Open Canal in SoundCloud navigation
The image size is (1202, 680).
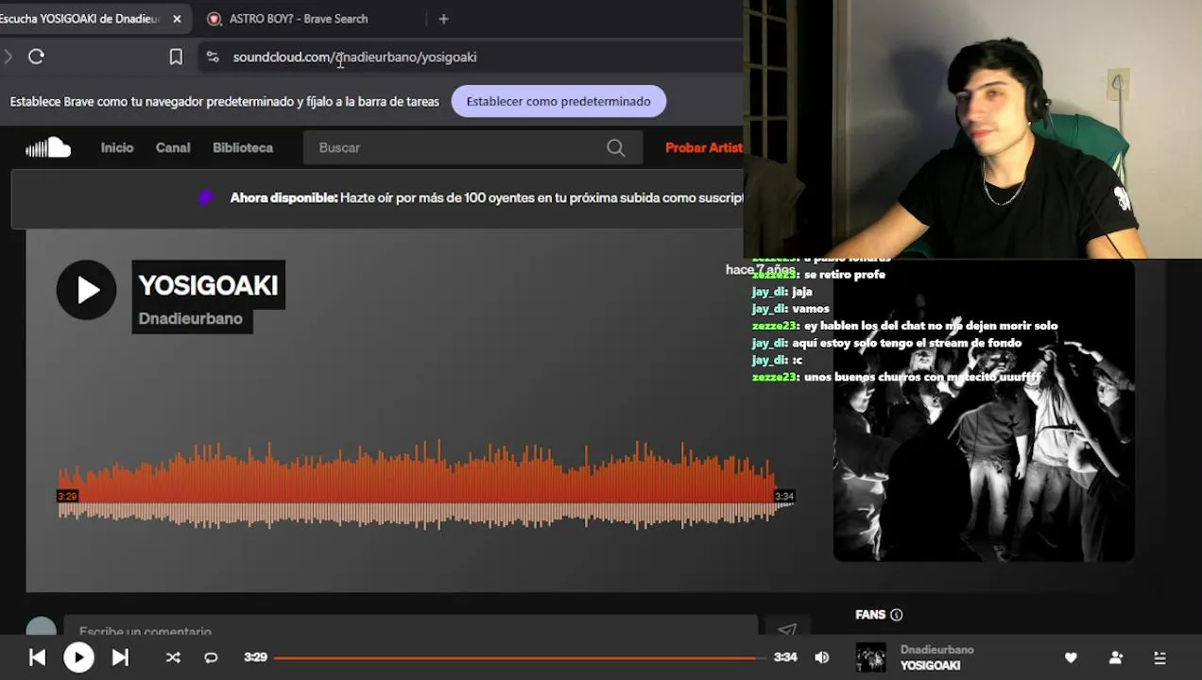(x=173, y=147)
